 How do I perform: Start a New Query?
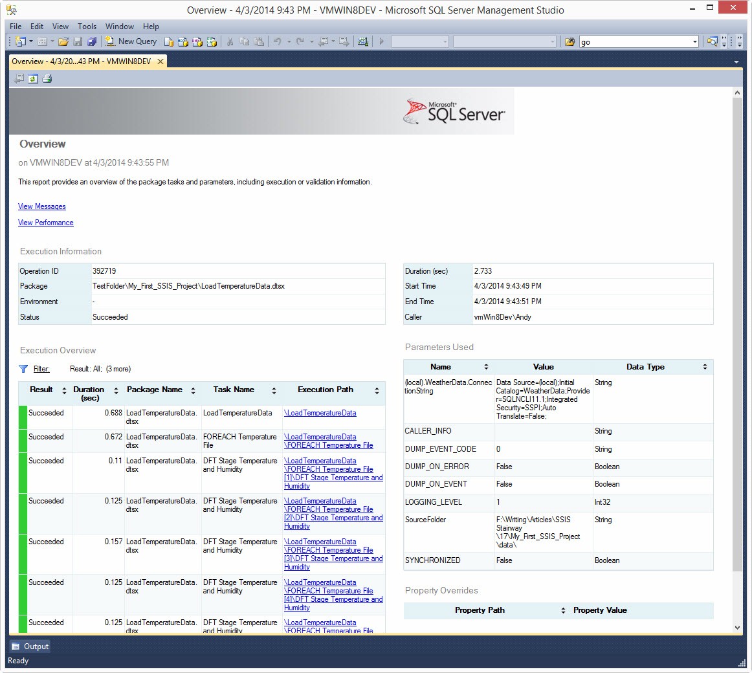[131, 41]
